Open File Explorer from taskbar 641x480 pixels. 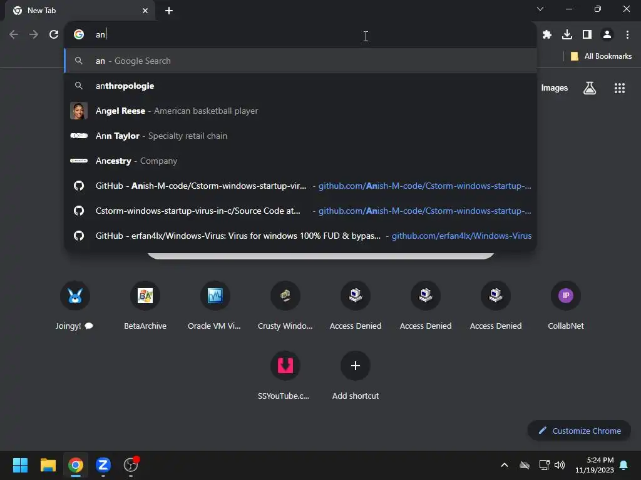coord(48,465)
